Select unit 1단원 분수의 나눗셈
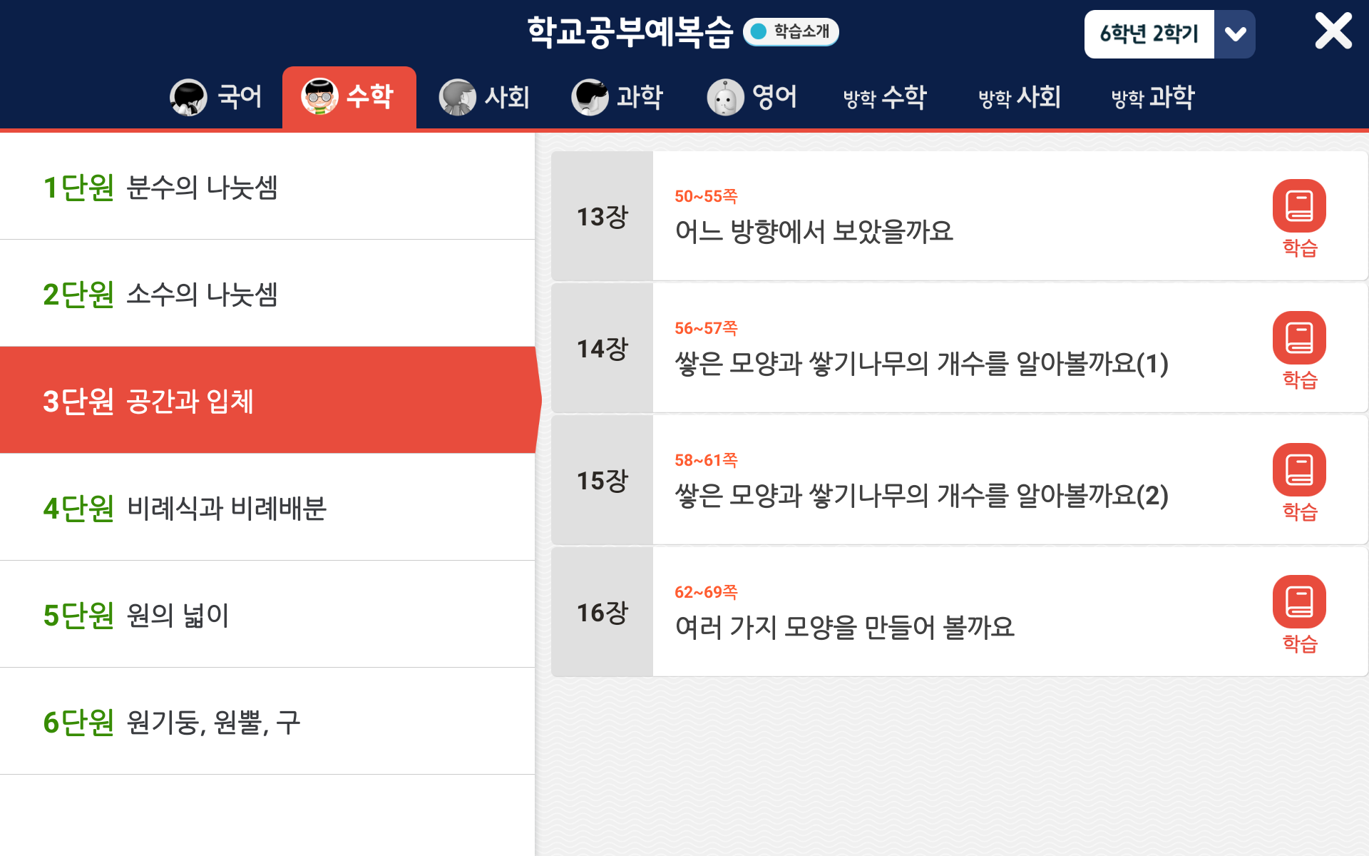 267,187
